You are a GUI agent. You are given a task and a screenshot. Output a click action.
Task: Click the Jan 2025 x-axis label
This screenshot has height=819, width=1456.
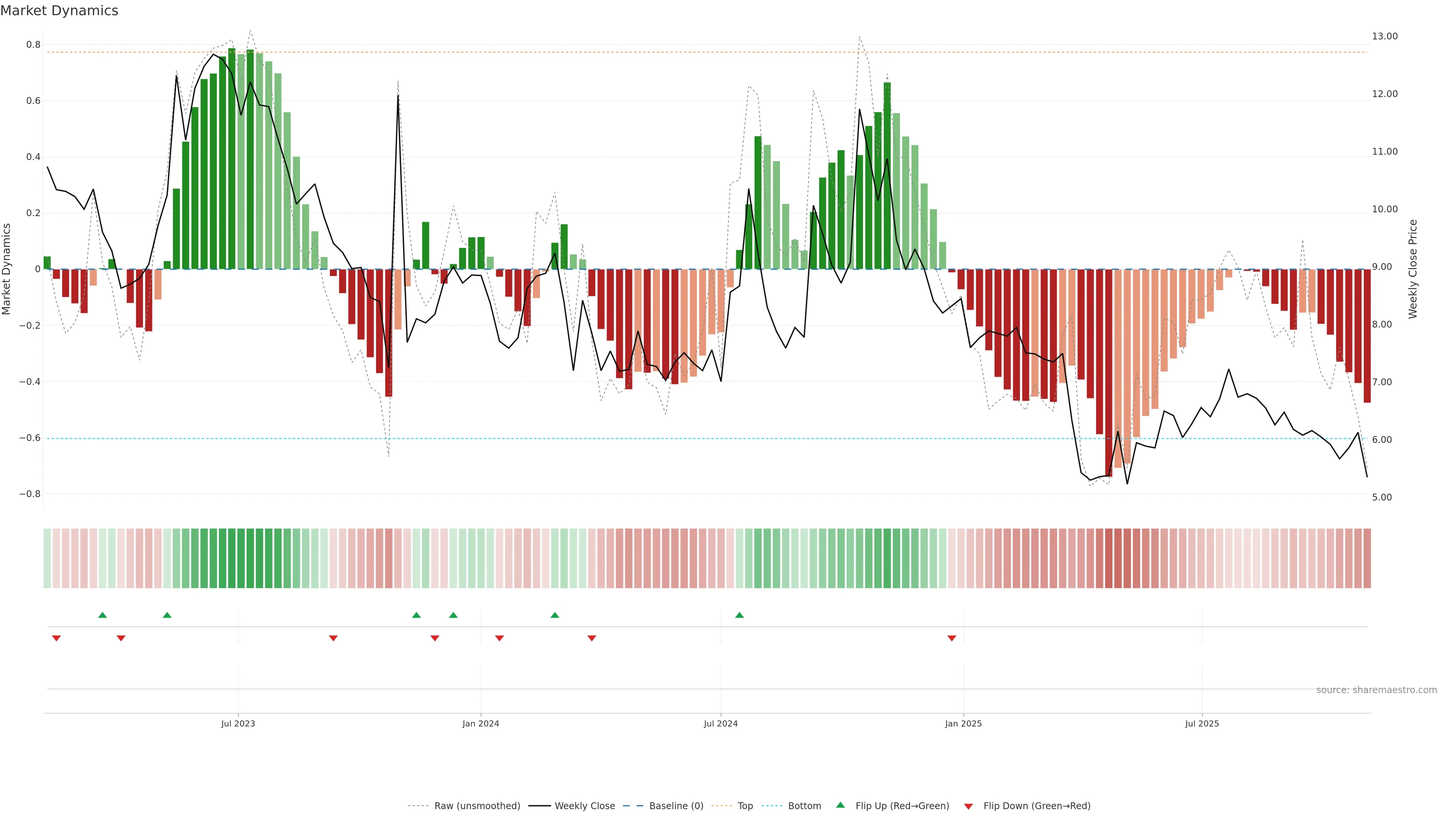point(963,723)
